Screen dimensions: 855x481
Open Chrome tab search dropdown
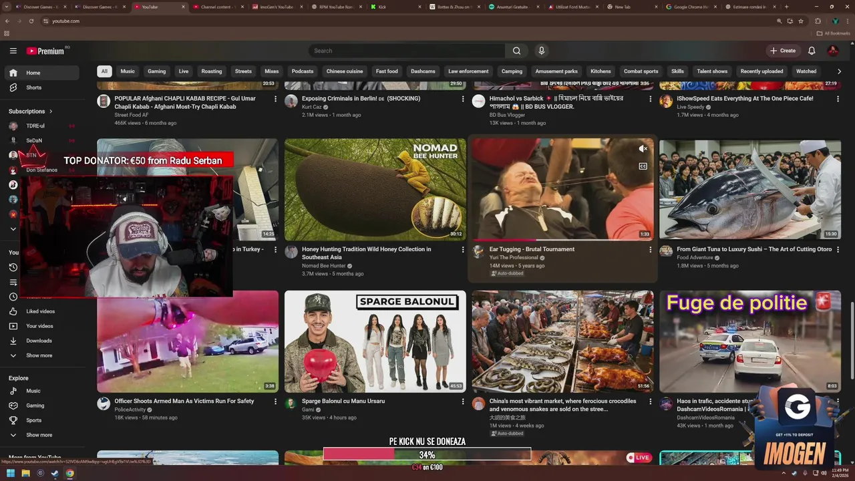[7, 7]
